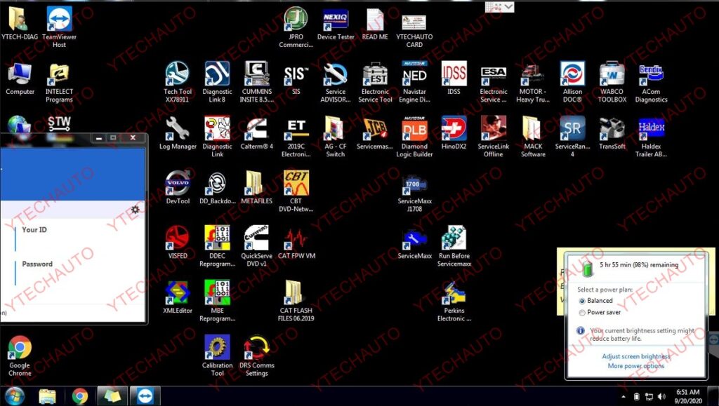Open the NEXIQ Device Tester shortcut
This screenshot has height=406, width=719.
click(336, 24)
